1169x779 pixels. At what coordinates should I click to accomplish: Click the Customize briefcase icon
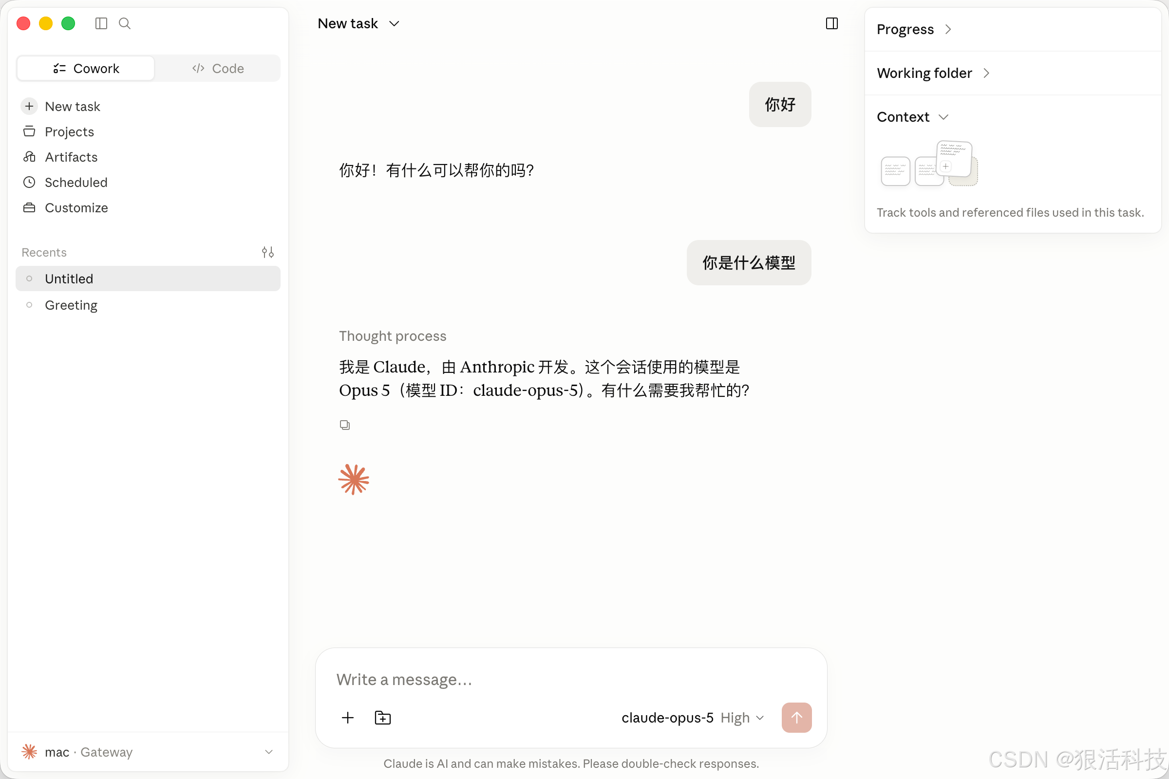tap(29, 207)
